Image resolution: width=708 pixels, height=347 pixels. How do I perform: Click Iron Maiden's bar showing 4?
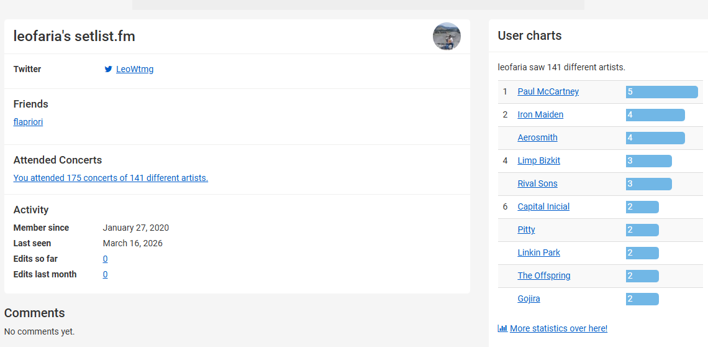655,115
